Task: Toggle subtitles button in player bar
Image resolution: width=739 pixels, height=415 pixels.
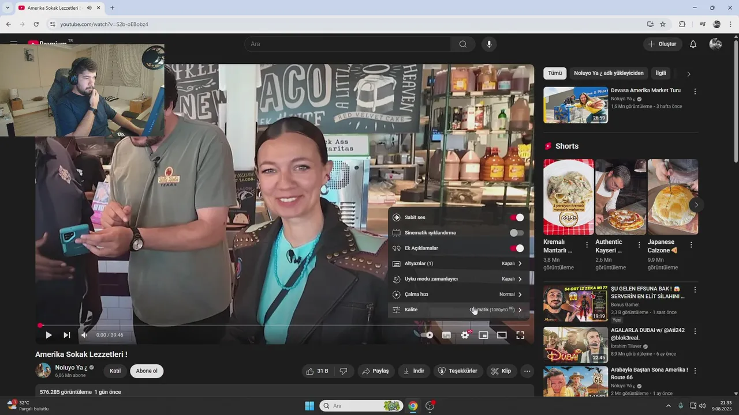Action: [446, 335]
